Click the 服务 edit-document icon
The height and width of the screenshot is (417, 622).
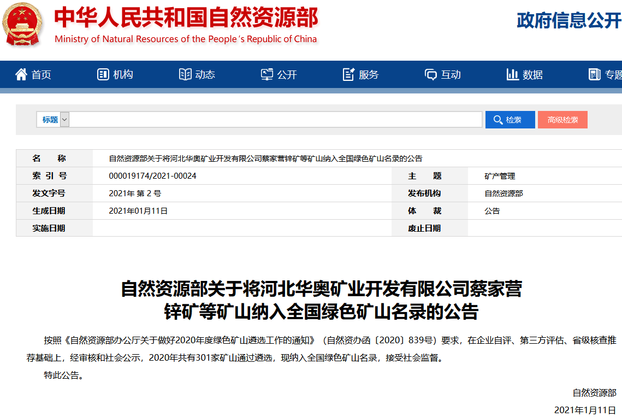click(x=349, y=74)
